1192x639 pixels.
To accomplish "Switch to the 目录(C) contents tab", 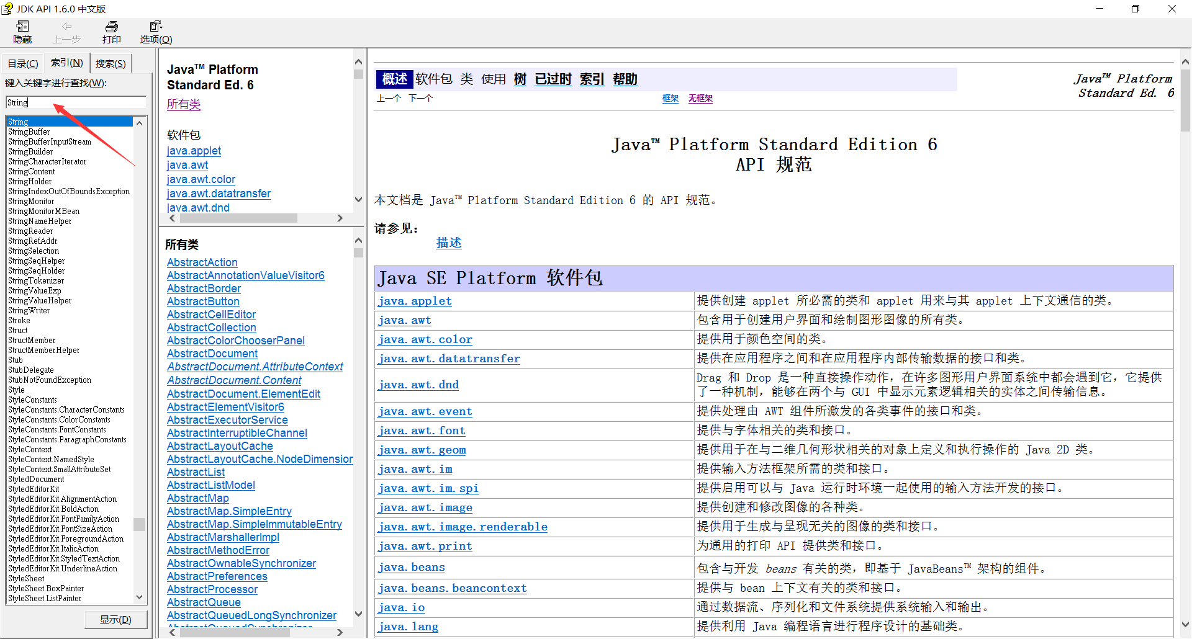I will [23, 63].
